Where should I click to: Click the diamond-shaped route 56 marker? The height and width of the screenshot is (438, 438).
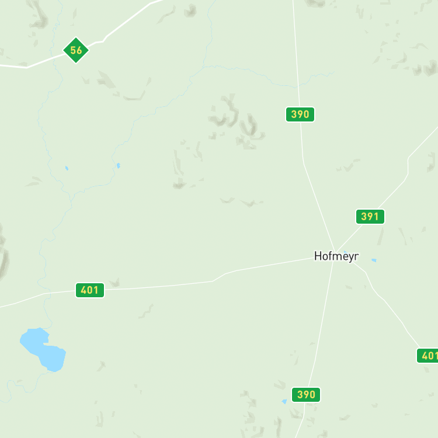pyautogui.click(x=76, y=50)
